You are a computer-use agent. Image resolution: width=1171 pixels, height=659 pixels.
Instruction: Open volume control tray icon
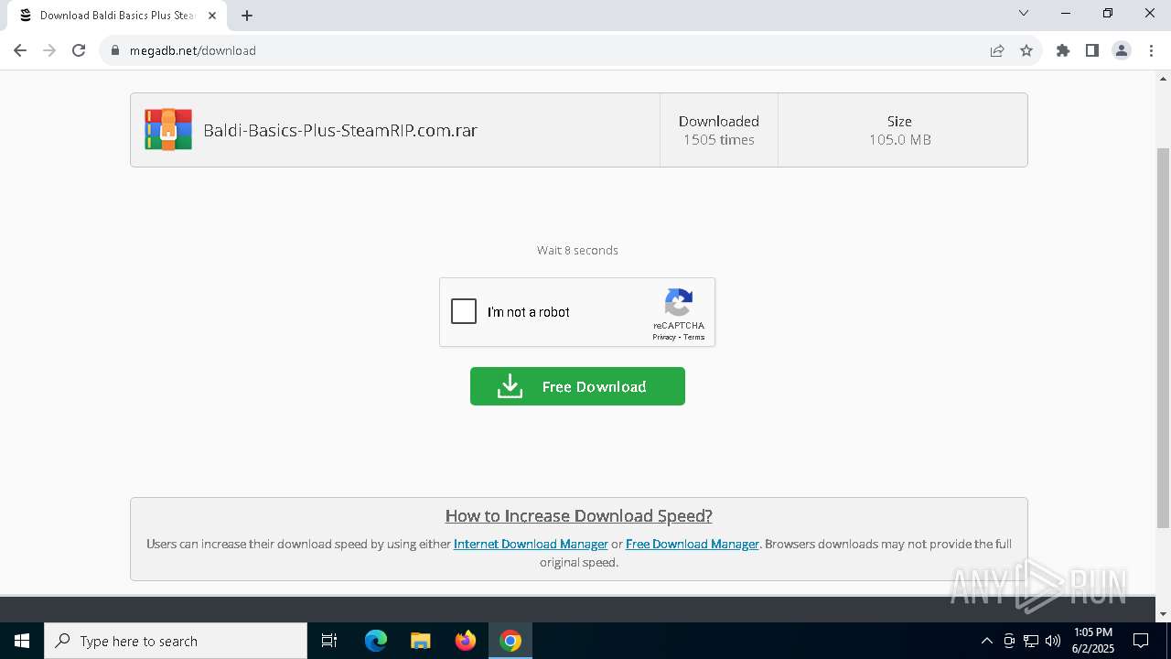tap(1053, 641)
